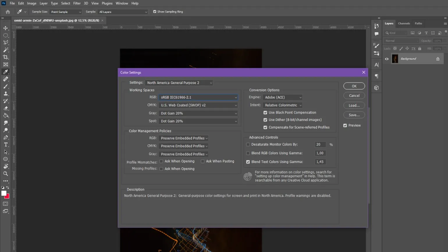
Task: Select the Move tool
Action: tap(6, 28)
